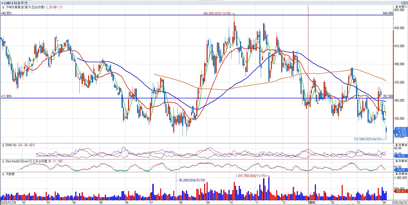Click the 444,000(2024/10/08) high price annotation
The width and height of the screenshot is (408, 205).
click(217, 14)
